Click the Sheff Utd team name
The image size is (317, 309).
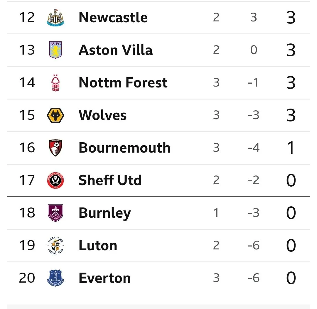pyautogui.click(x=110, y=180)
